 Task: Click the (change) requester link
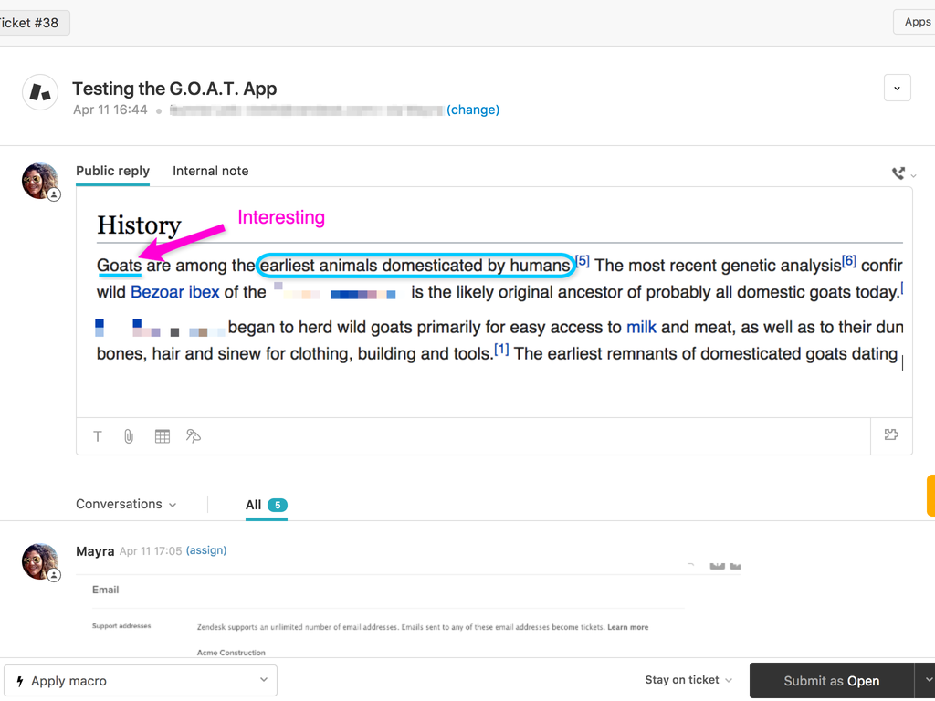coord(473,110)
